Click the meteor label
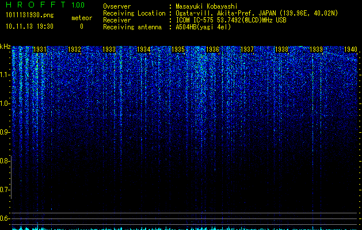 82,18
